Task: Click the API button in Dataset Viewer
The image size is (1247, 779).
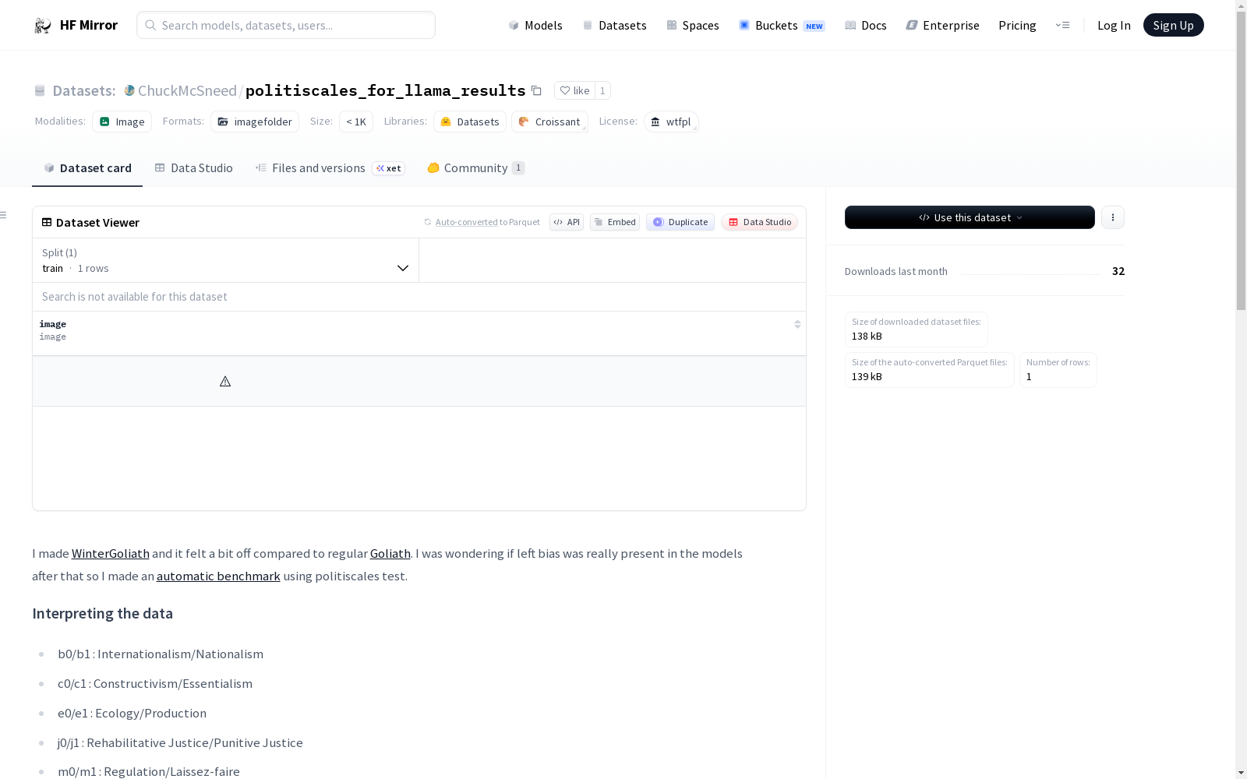Action: [567, 222]
